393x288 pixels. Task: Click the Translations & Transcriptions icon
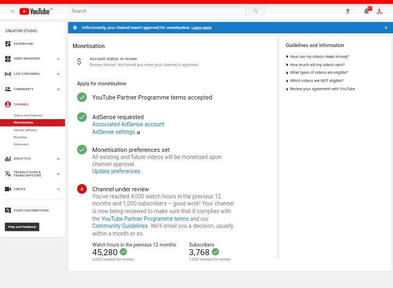(x=8, y=174)
